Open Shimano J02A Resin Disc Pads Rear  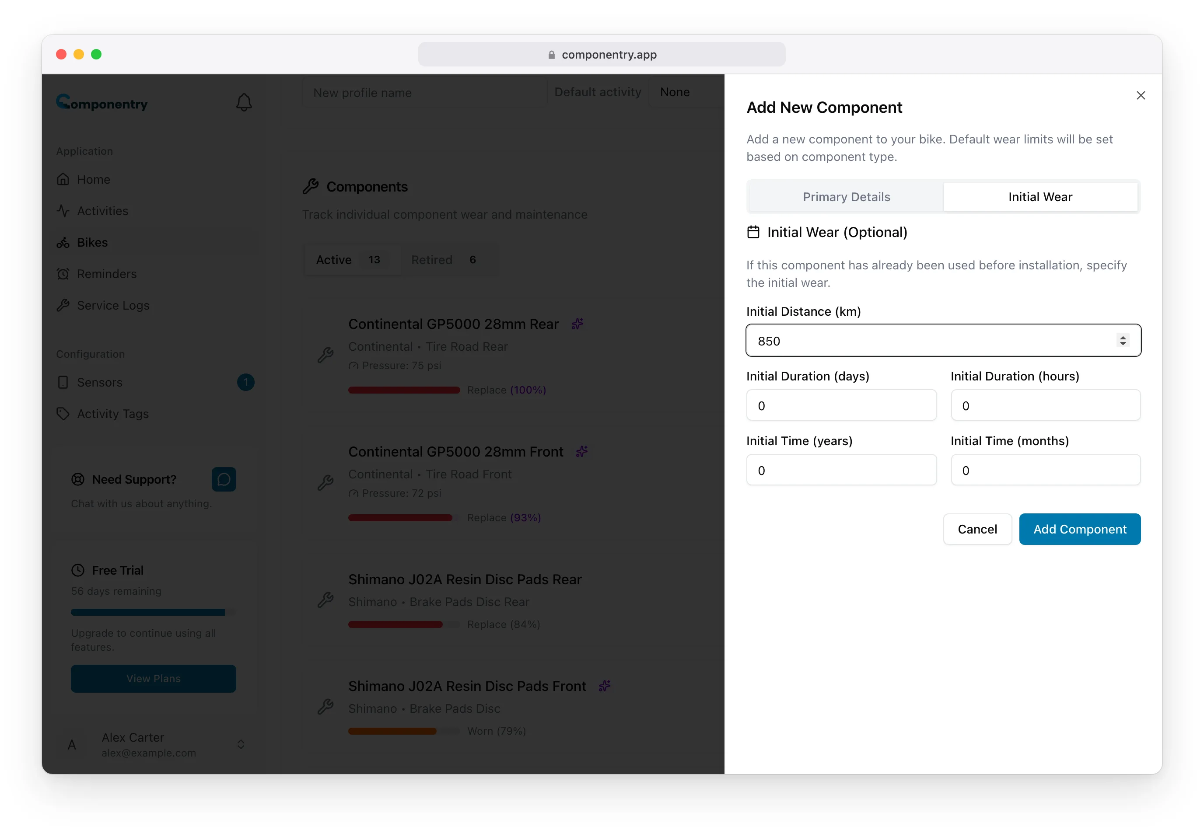coord(465,579)
